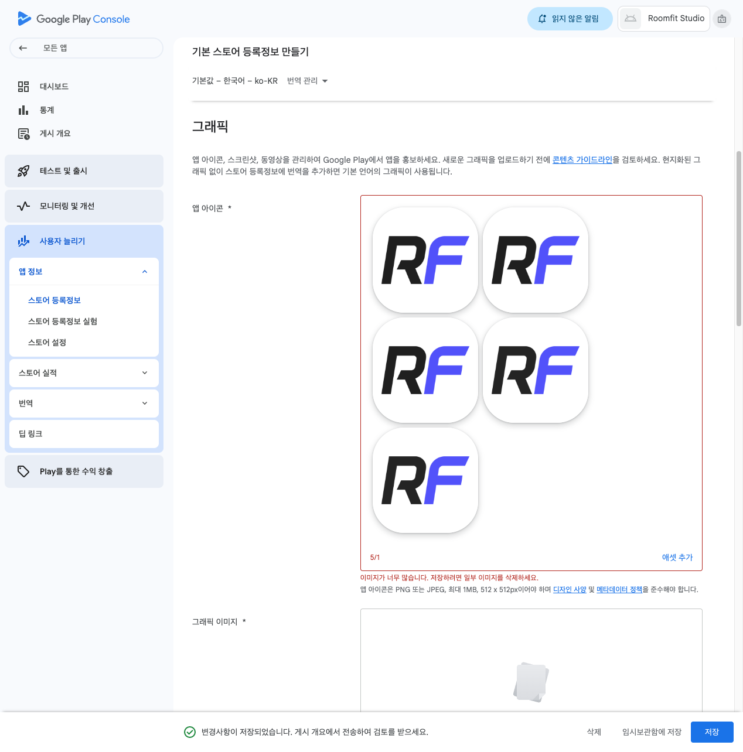Screen dimensions: 743x752
Task: Click the back arrow beside 모든 앱
Action: [23, 48]
